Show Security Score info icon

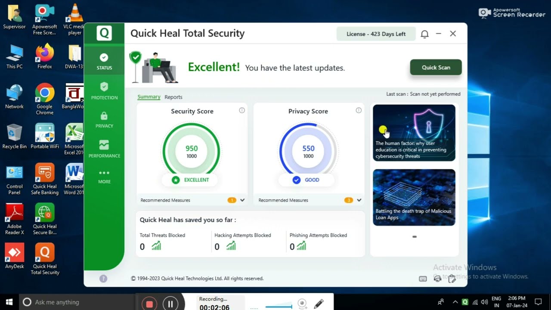click(x=242, y=111)
